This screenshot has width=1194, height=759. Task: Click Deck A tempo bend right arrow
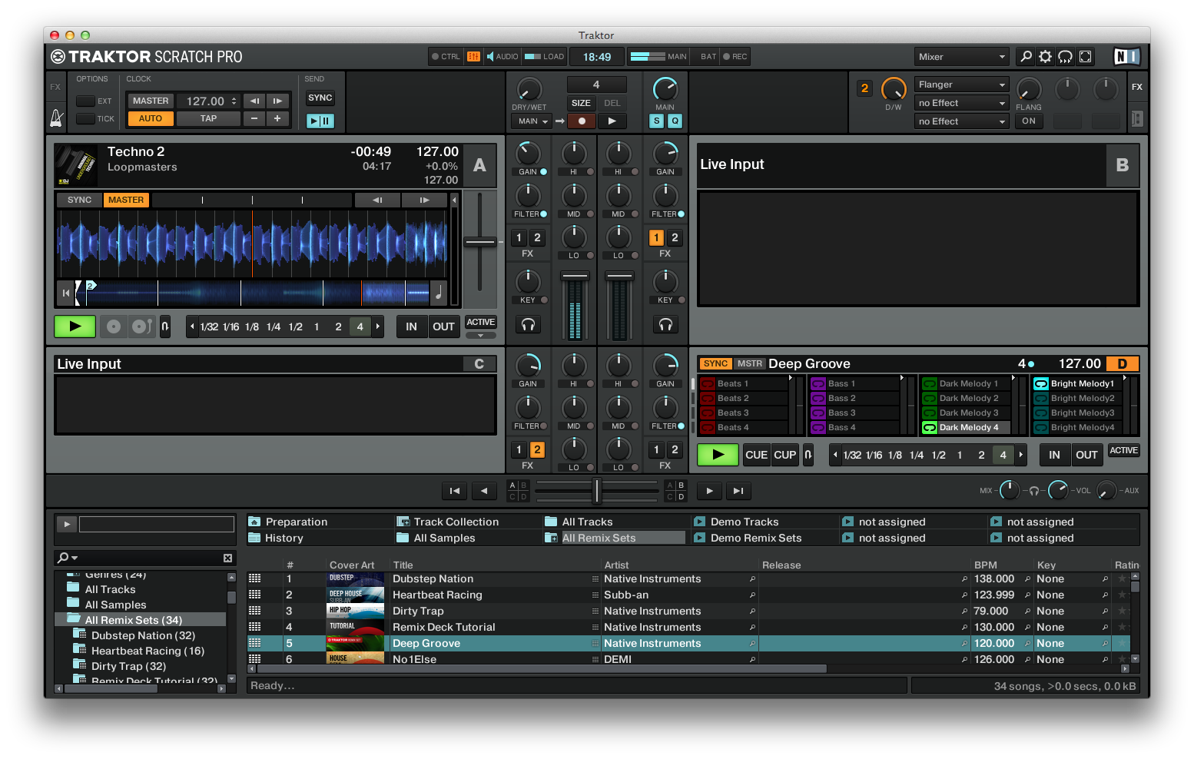click(424, 200)
